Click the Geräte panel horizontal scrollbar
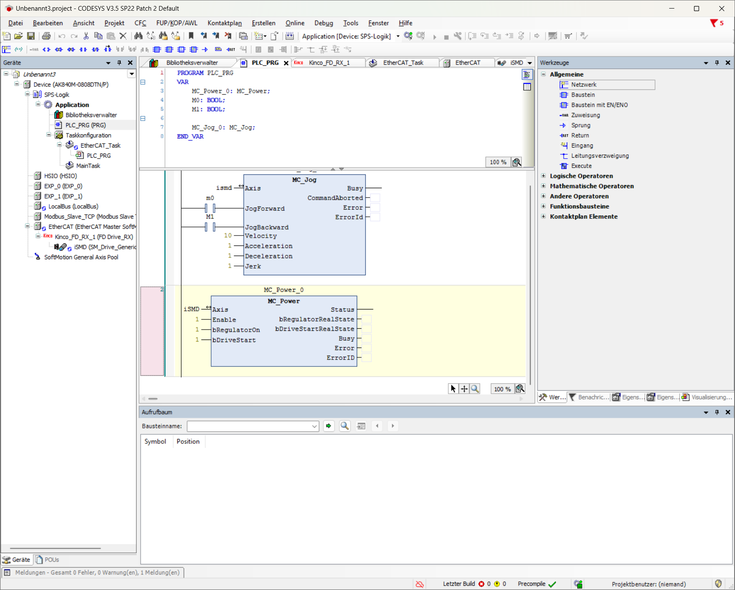Viewport: 735px width, 590px height. pos(56,548)
